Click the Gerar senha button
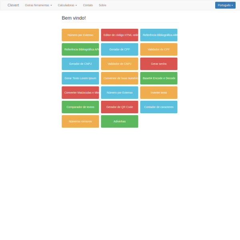Screen dimensions: 240x240 coord(159,64)
